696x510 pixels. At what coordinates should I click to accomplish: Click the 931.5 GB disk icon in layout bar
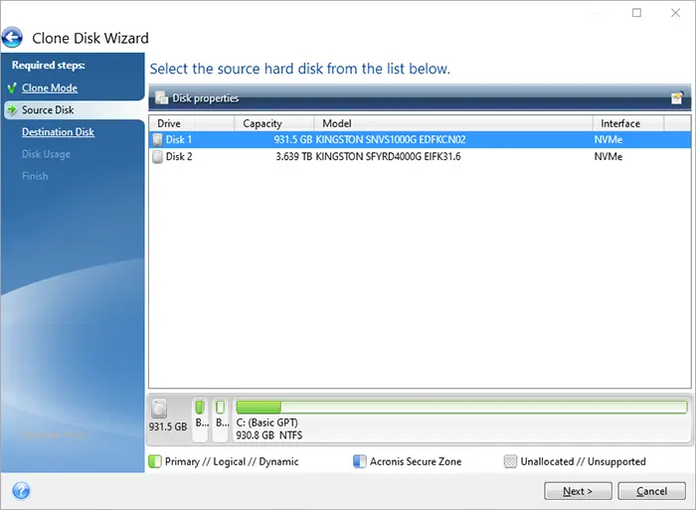click(x=159, y=409)
